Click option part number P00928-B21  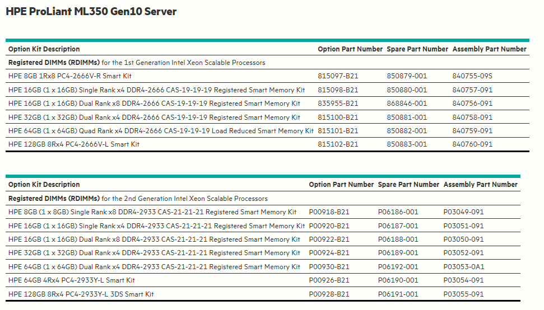329,294
